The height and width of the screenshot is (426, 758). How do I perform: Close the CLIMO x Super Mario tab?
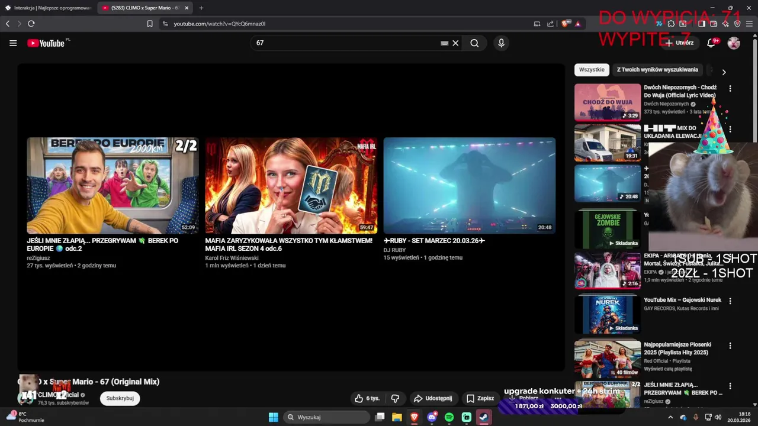coord(187,8)
